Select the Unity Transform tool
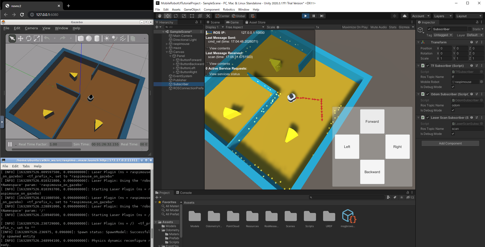This screenshot has width=485, height=247. (200, 16)
